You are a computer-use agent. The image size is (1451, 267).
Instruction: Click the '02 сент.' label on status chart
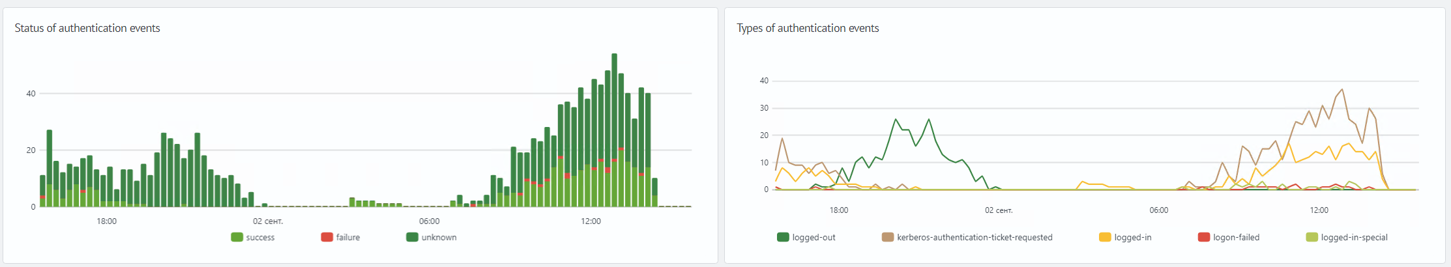268,221
